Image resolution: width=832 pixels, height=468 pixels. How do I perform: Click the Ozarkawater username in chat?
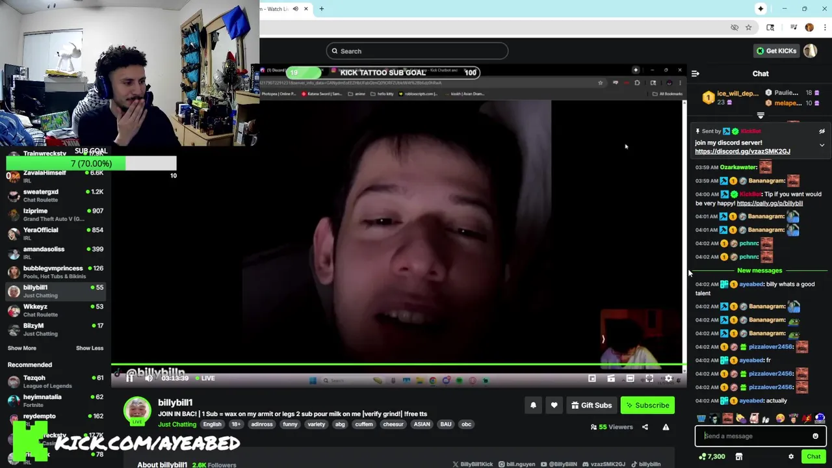(x=738, y=167)
